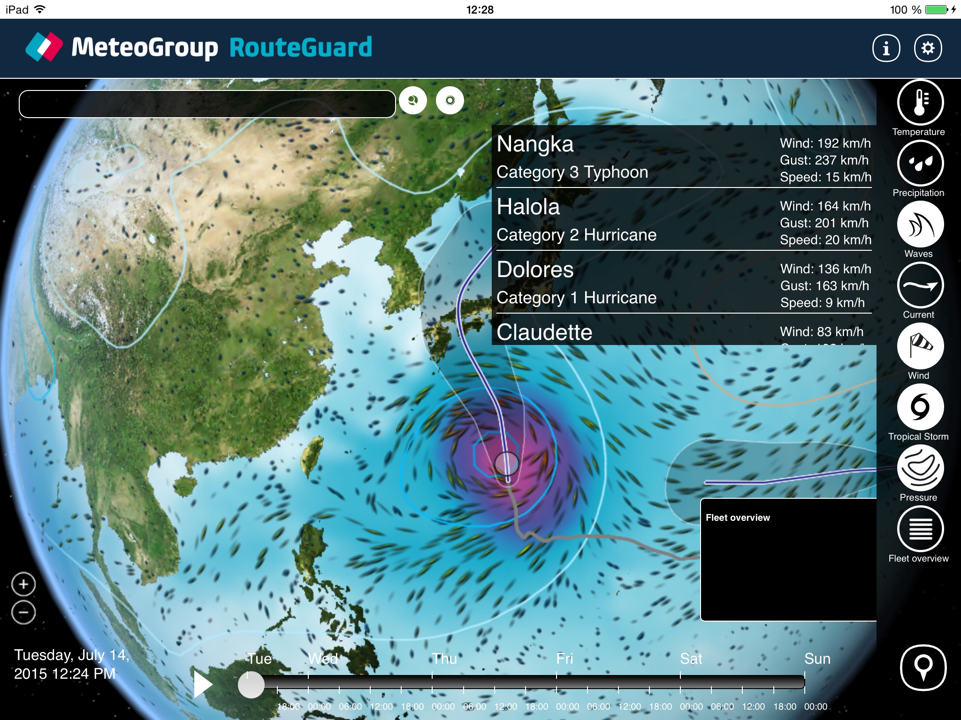Jump timeline to Wed marker
Viewport: 961px width, 720px height.
pyautogui.click(x=323, y=659)
